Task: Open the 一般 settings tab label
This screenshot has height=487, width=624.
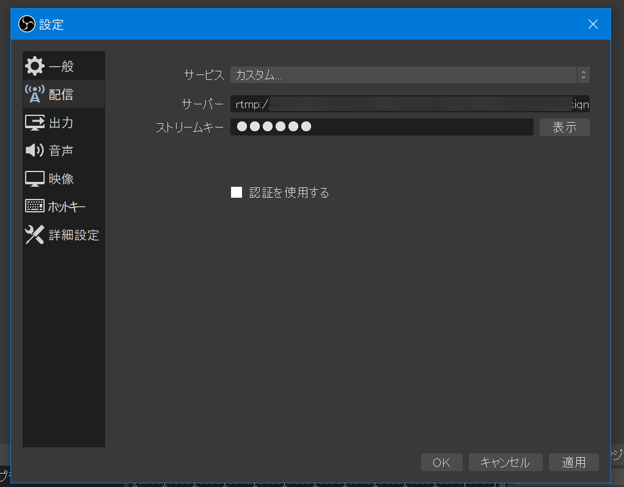Action: (x=61, y=67)
